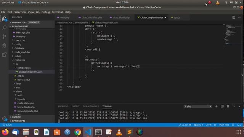Close the terminal panel
This screenshot has height=137, width=244.
tap(239, 106)
